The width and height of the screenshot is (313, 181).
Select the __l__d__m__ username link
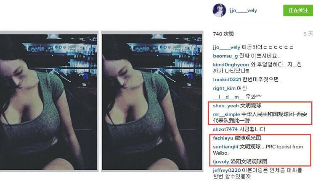tap(228, 97)
